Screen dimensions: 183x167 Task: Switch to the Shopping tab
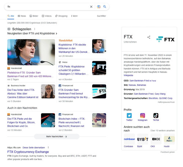(x=61, y=16)
